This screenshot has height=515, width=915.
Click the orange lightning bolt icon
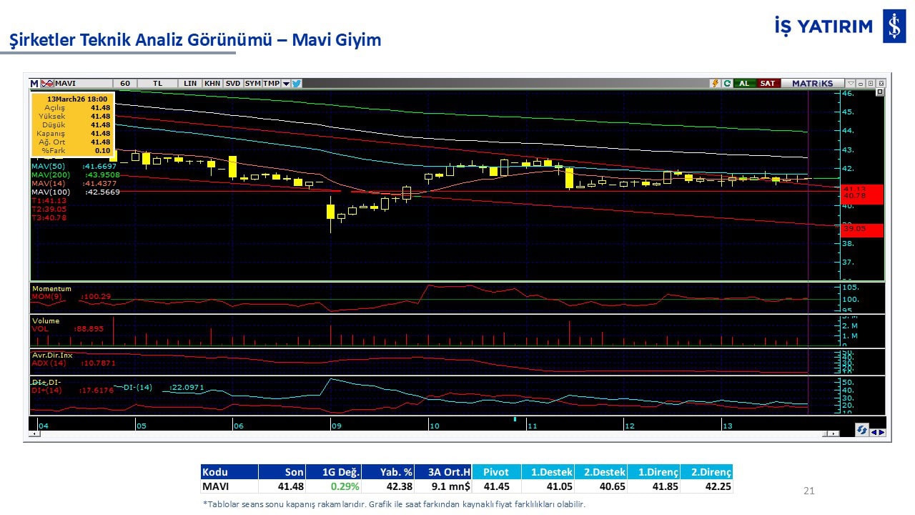point(715,84)
